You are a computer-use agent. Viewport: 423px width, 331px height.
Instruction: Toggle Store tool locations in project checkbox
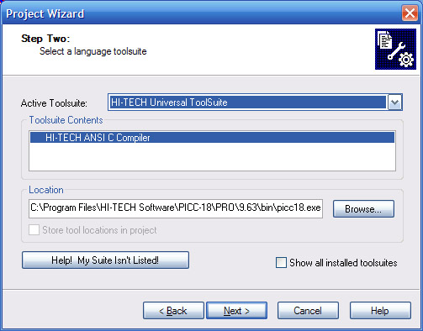click(34, 230)
